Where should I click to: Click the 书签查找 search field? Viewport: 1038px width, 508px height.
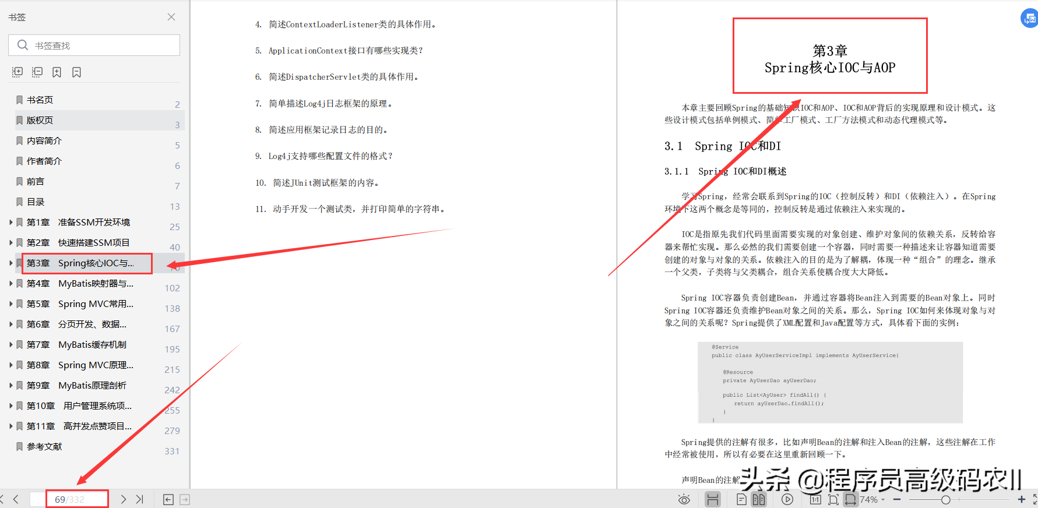pyautogui.click(x=94, y=45)
